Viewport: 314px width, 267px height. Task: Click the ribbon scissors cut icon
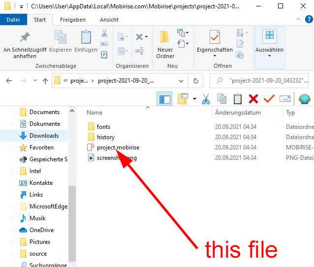[104, 33]
